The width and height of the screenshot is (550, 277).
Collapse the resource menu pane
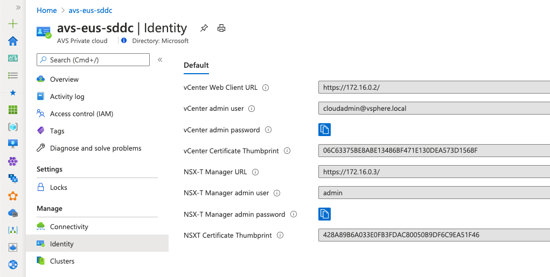tap(160, 60)
